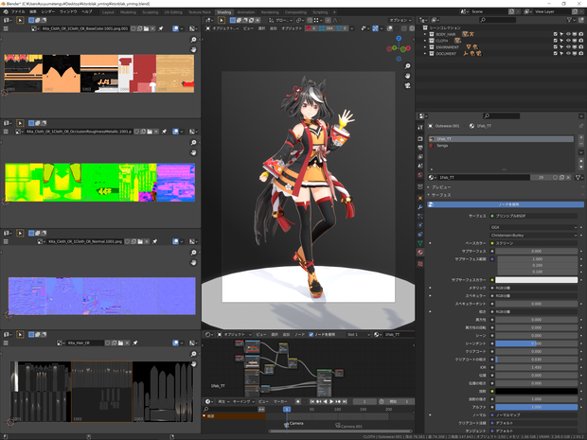The width and height of the screenshot is (587, 440).
Task: Click the Subsurface Color white swatch
Action: click(536, 280)
